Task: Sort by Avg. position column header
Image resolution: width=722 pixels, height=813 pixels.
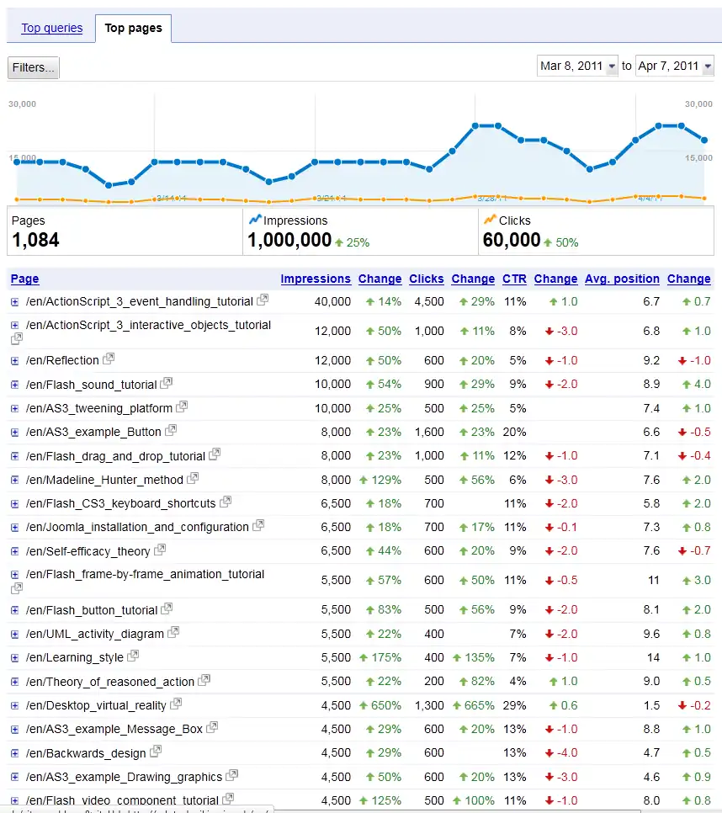Action: pos(622,279)
